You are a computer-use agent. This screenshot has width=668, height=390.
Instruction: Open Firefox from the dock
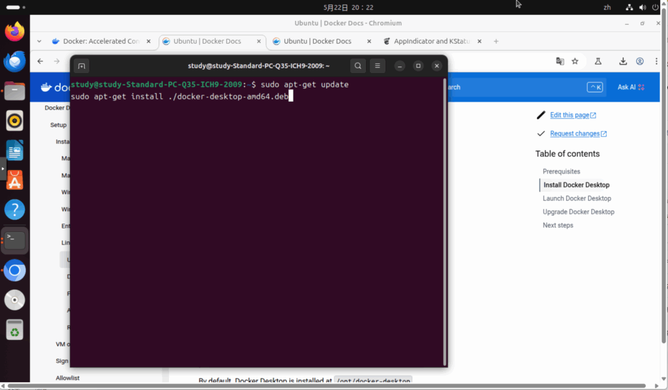point(14,31)
